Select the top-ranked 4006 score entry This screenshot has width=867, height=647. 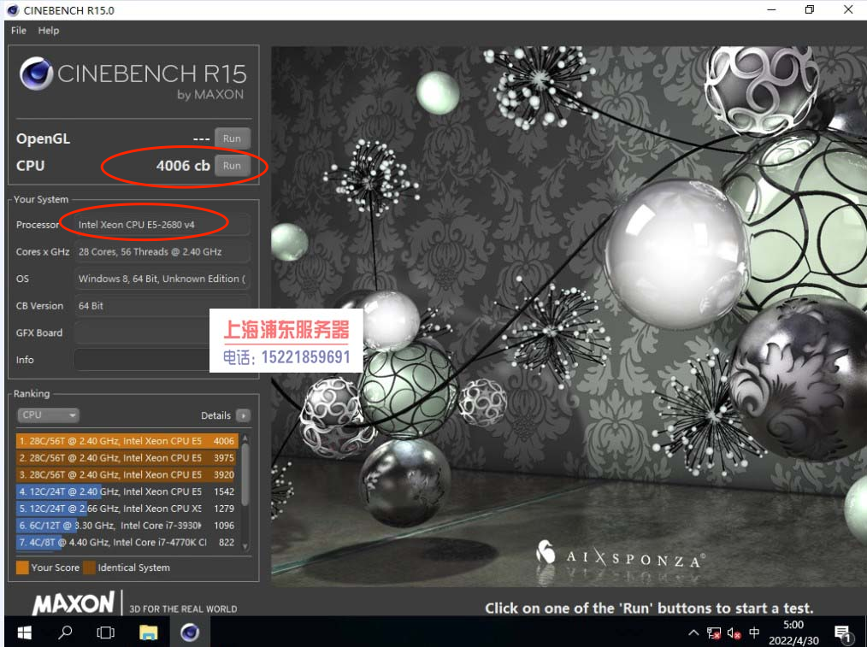[127, 441]
